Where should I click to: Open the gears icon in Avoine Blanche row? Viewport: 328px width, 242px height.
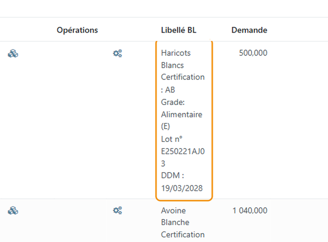click(x=118, y=210)
